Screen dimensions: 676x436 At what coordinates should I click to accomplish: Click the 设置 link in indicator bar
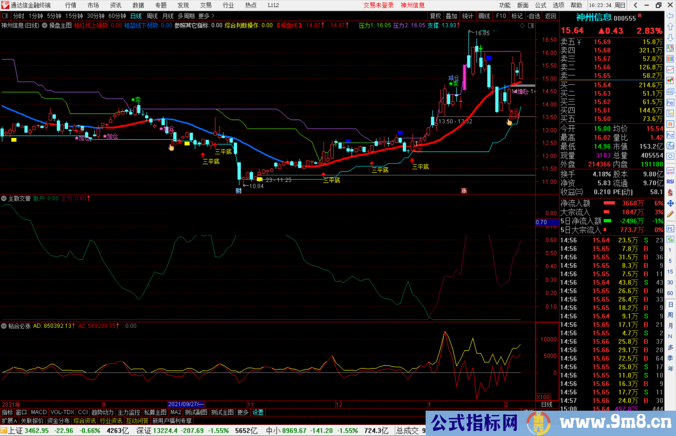[x=258, y=413]
